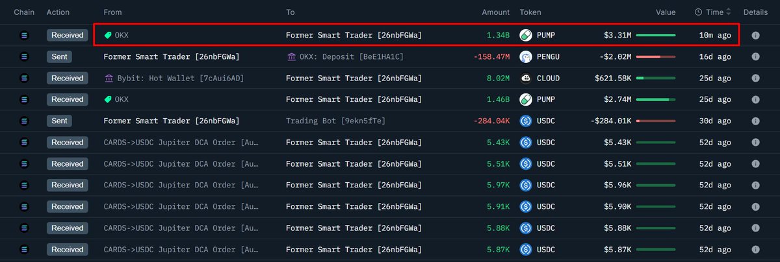
Task: Click the Amount column header
Action: tap(495, 12)
